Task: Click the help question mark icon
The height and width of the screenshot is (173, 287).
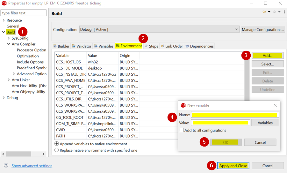Action: [x=6, y=165]
